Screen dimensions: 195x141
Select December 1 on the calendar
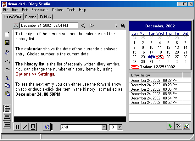134,43
